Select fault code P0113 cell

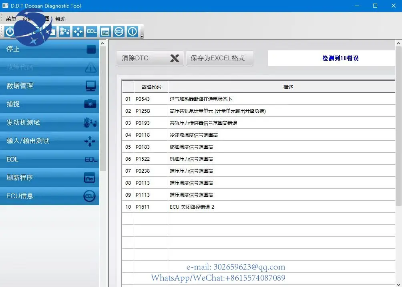tap(151, 183)
